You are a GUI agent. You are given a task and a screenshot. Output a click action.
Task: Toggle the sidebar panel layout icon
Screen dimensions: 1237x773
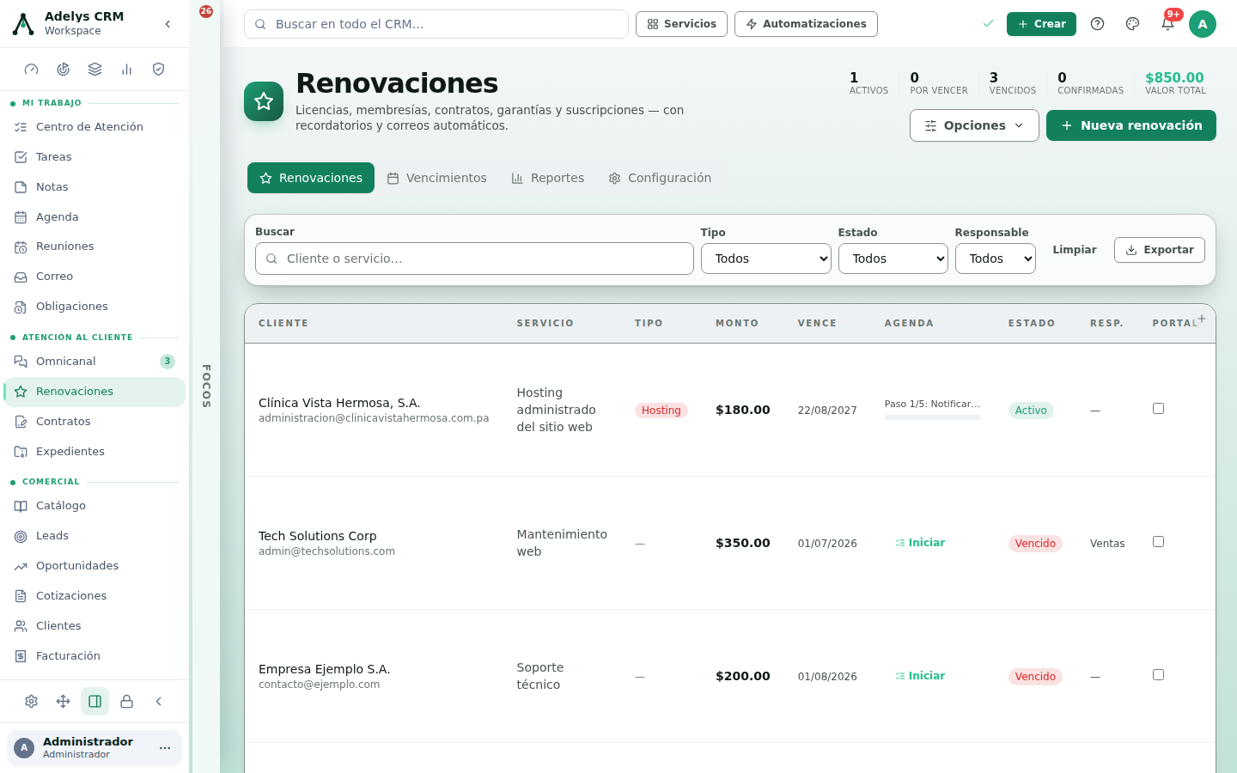tap(95, 702)
